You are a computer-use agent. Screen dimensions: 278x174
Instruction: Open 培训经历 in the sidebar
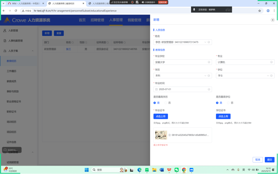[x=11, y=122]
